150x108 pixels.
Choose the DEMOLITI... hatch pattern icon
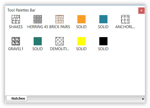coord(60,41)
